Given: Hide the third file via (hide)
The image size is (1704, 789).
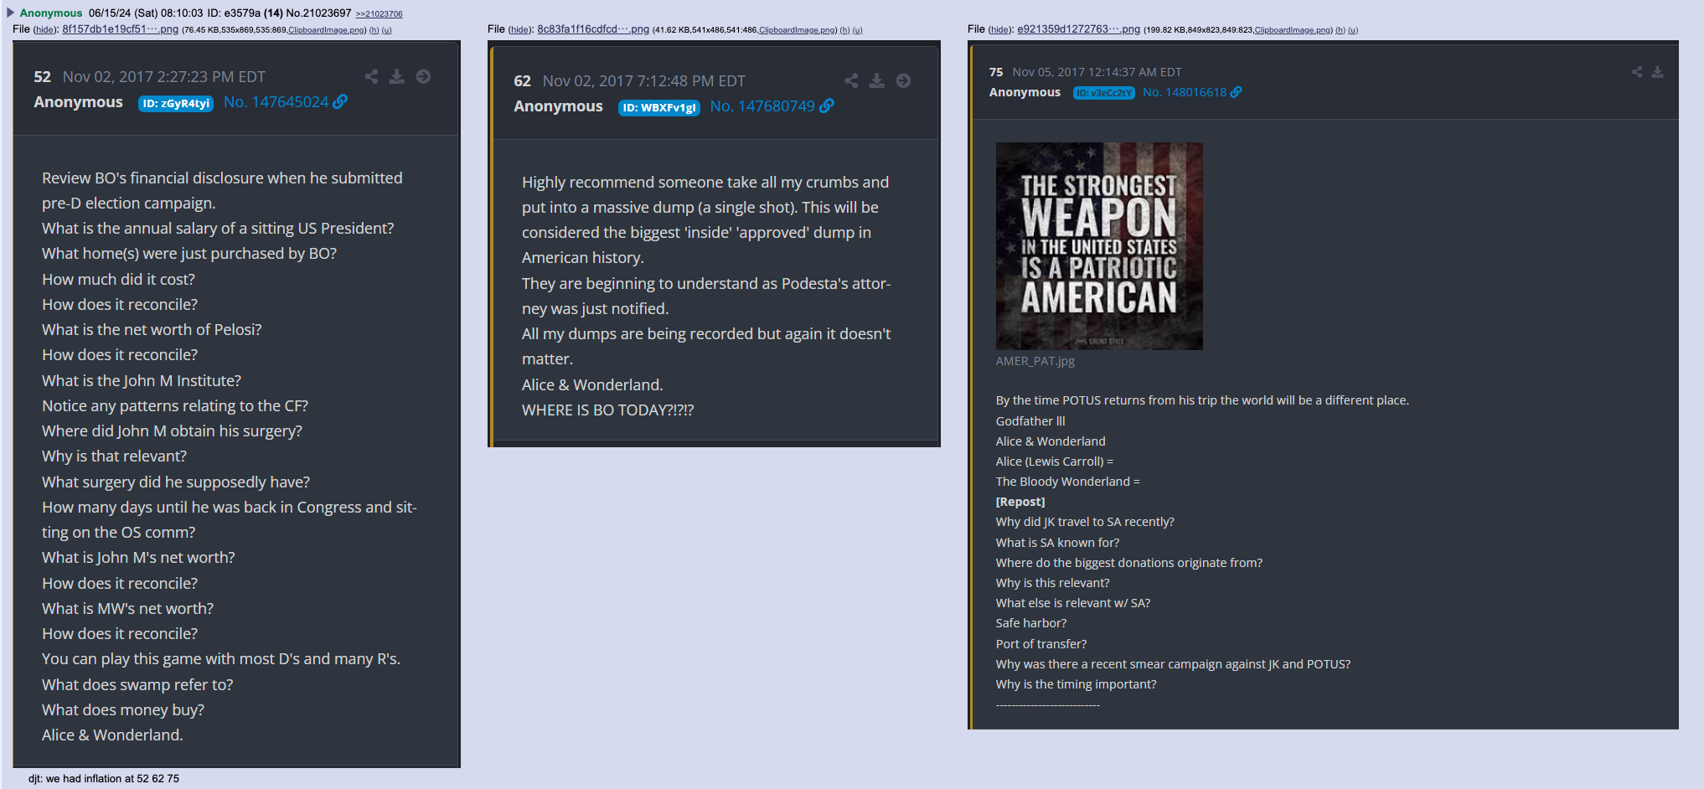Looking at the screenshot, I should click(x=1000, y=30).
